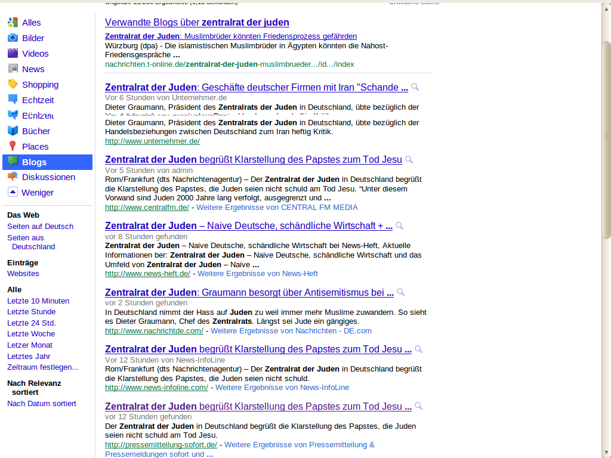This screenshot has height=458, width=611.
Task: Open first begrüßt Klarstellung des Papstes result
Action: tap(253, 160)
